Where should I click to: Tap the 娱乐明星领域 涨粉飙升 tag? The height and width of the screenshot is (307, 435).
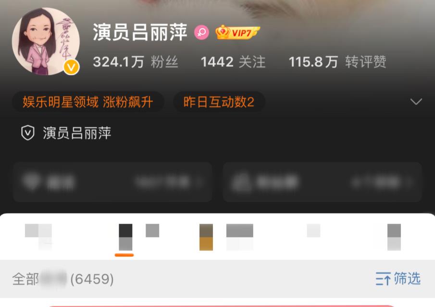click(x=88, y=102)
